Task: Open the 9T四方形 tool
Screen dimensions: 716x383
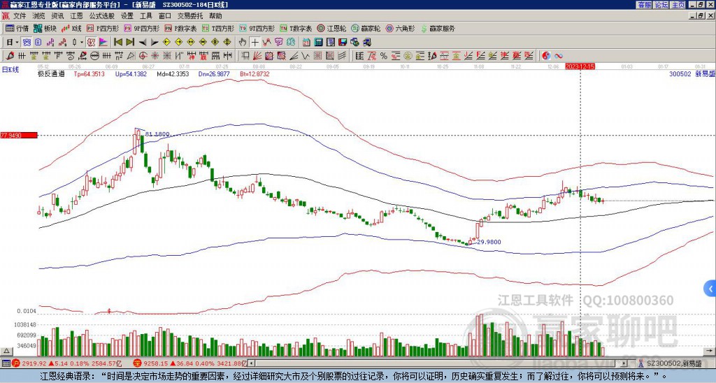Action: [x=257, y=28]
